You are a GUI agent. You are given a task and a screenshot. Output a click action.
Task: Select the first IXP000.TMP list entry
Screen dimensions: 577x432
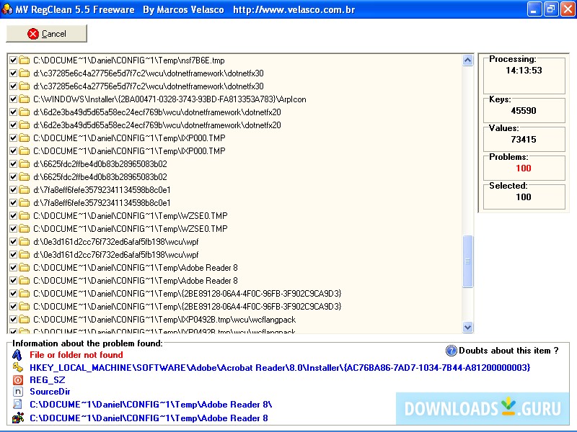click(x=130, y=138)
